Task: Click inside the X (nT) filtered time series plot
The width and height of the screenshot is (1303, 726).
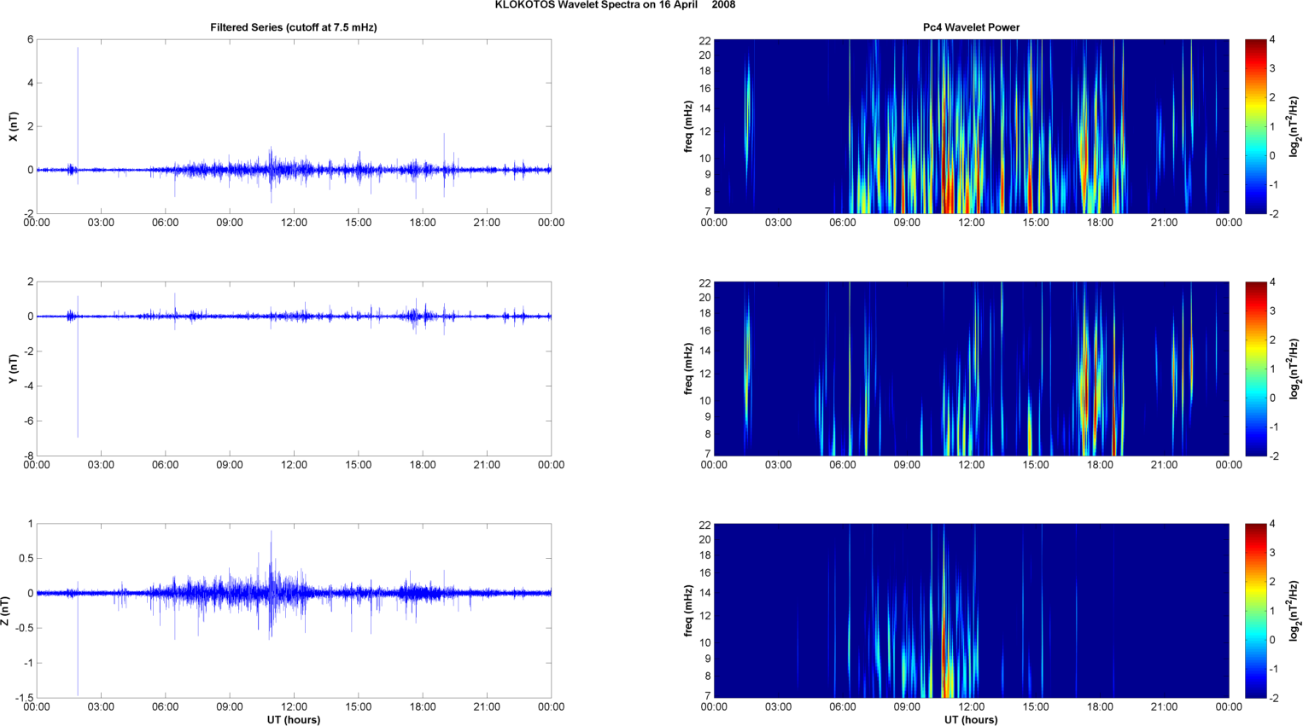Action: pos(294,126)
